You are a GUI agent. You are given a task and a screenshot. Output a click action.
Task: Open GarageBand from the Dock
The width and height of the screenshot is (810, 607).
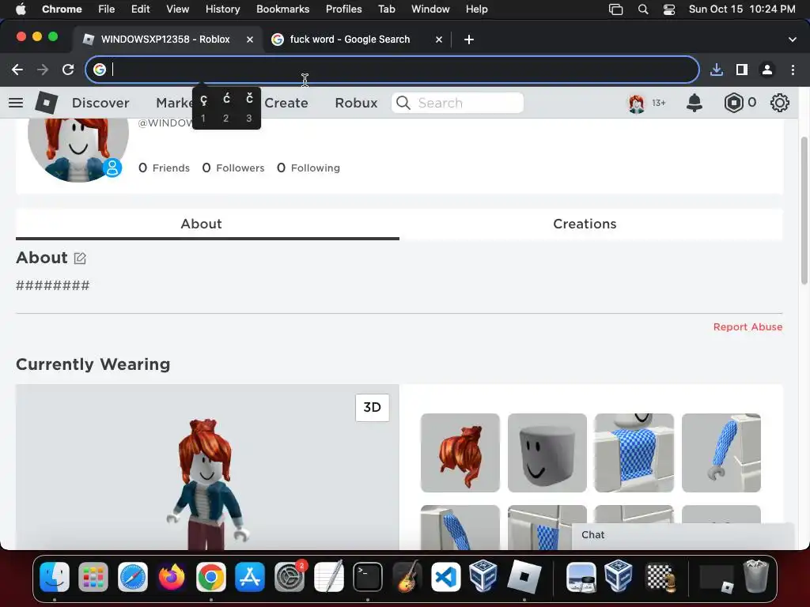click(x=407, y=576)
